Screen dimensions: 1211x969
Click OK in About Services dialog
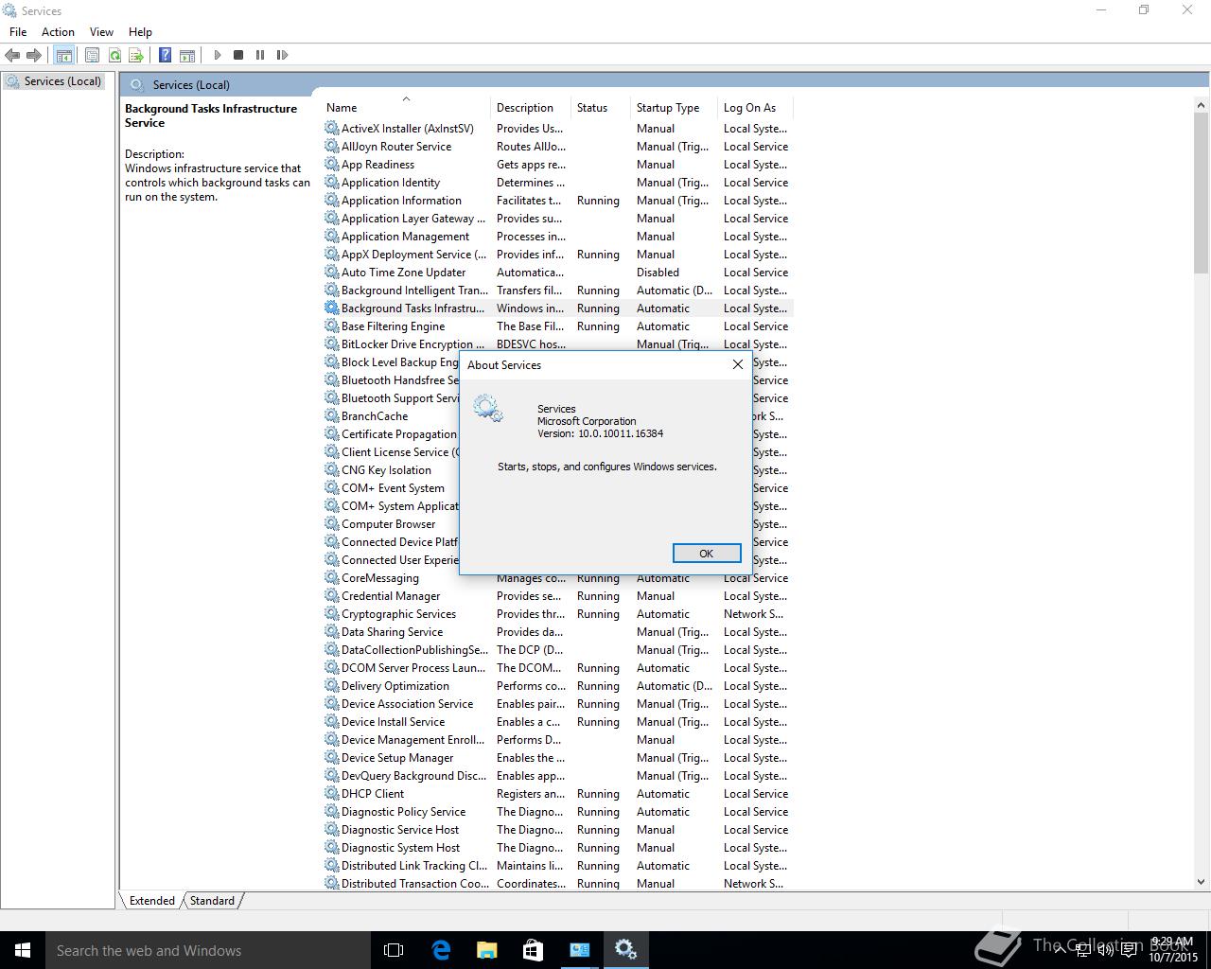[707, 554]
